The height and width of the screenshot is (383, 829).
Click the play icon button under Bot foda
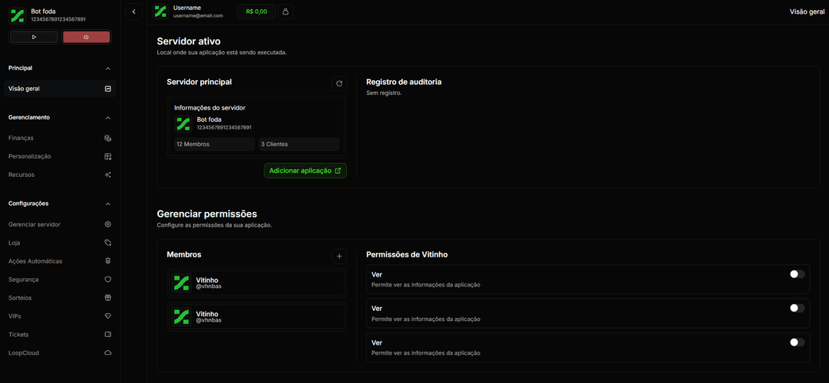(x=34, y=37)
